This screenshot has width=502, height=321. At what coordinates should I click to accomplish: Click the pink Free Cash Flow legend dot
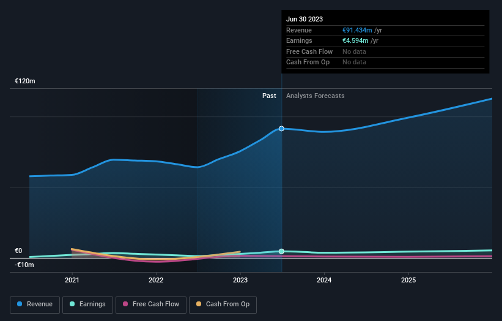[125, 304]
